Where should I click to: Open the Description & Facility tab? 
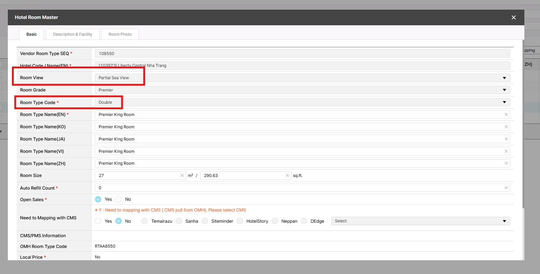(73, 34)
